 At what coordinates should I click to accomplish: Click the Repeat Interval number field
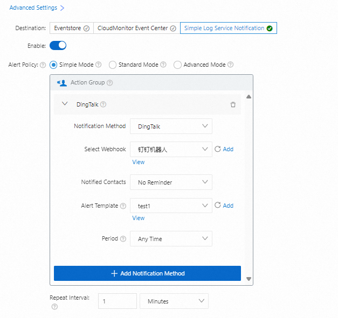(117, 301)
